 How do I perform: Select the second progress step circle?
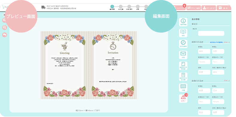[121, 7]
